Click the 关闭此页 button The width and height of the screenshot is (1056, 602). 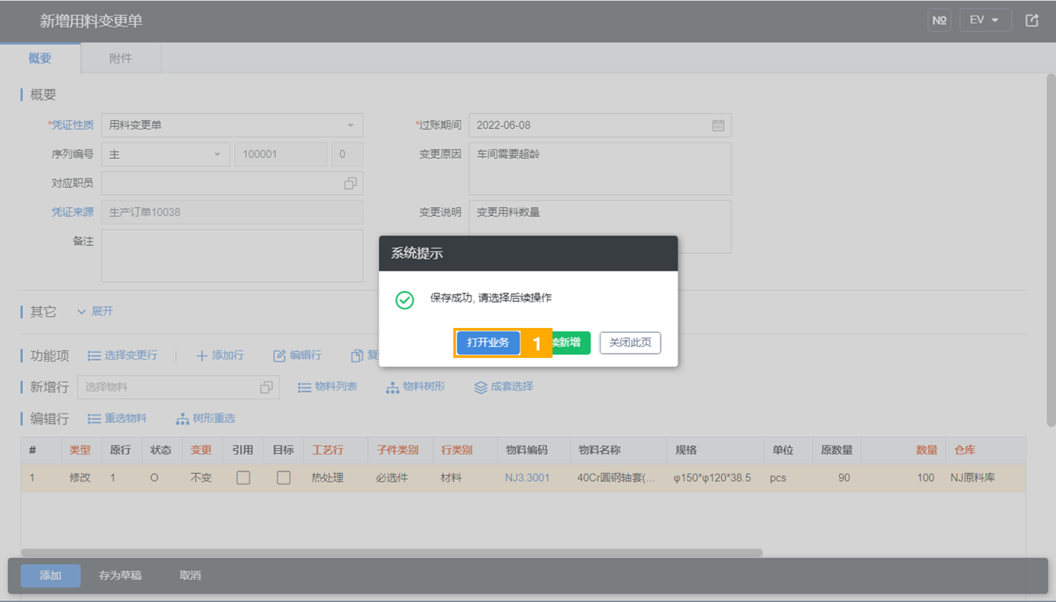tap(630, 342)
